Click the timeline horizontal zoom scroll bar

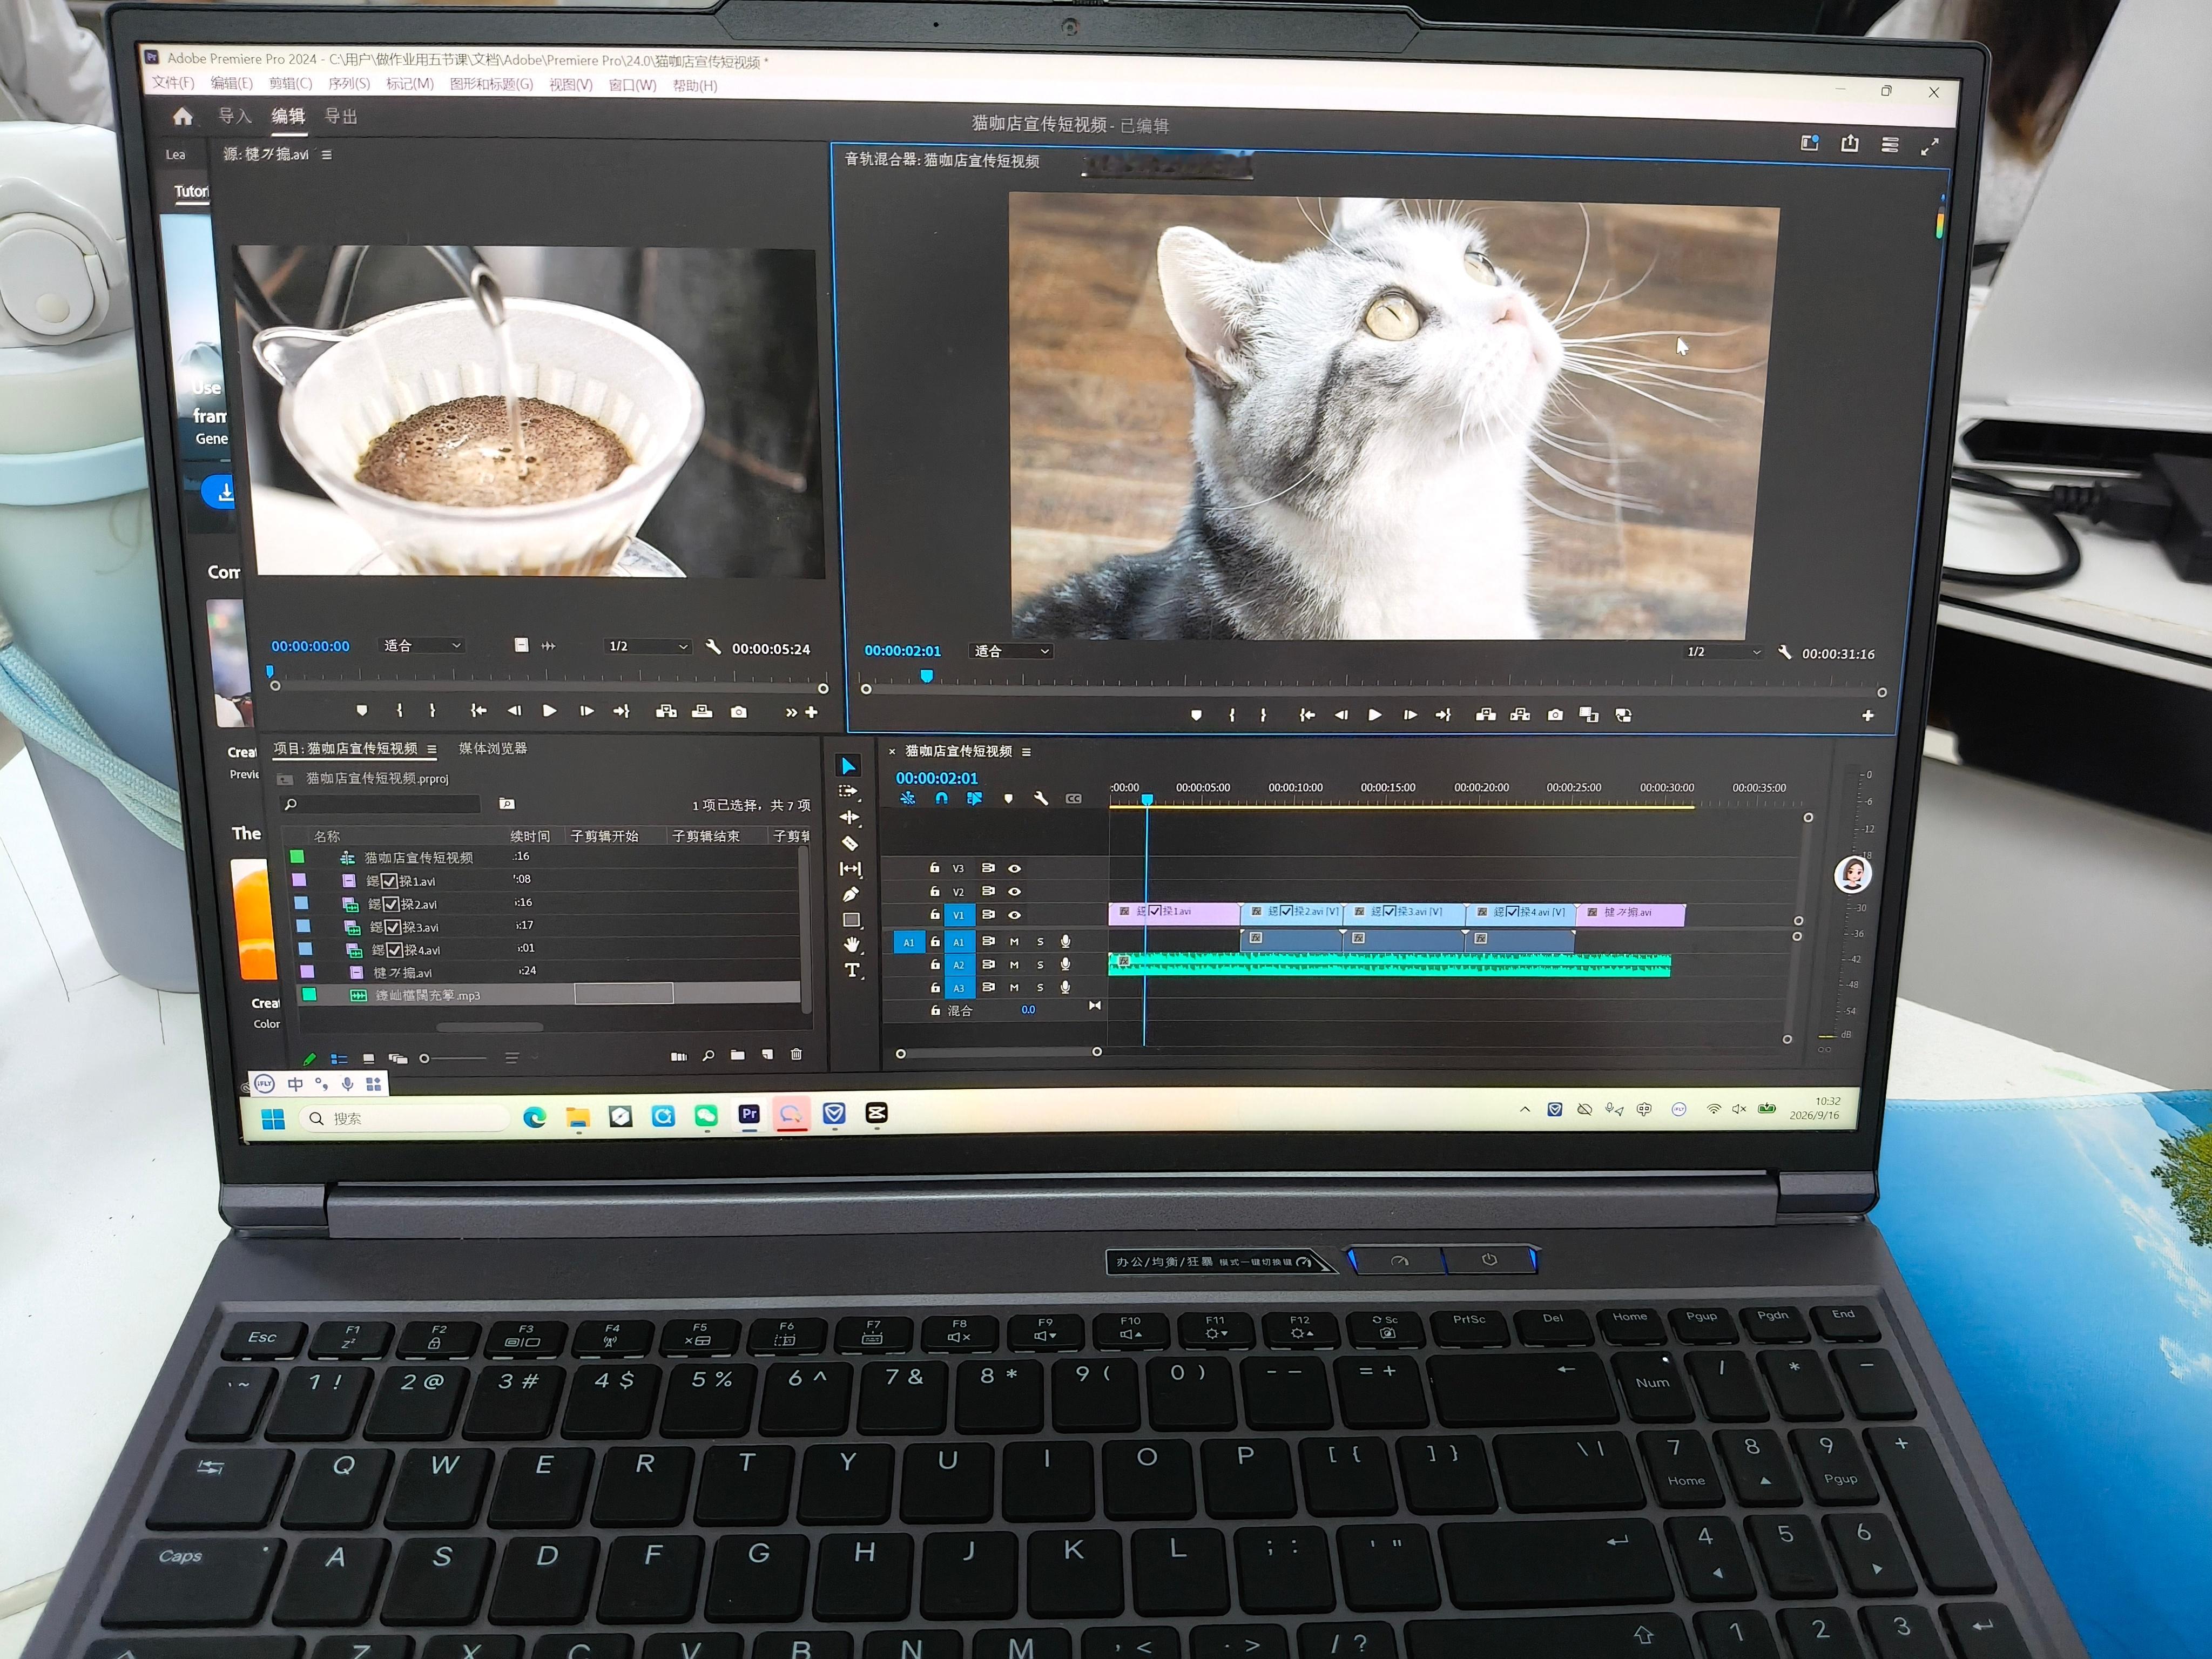998,1053
